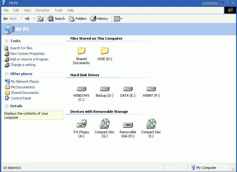Click the Tasks section heading
The image size is (237, 172).
click(x=15, y=41)
